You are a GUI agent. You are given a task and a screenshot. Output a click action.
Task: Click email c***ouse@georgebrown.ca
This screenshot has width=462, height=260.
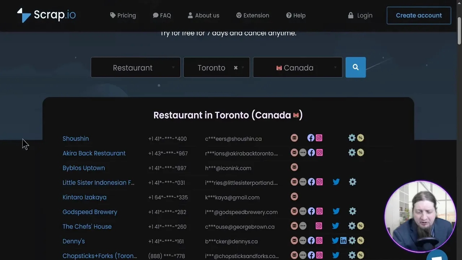click(x=240, y=227)
